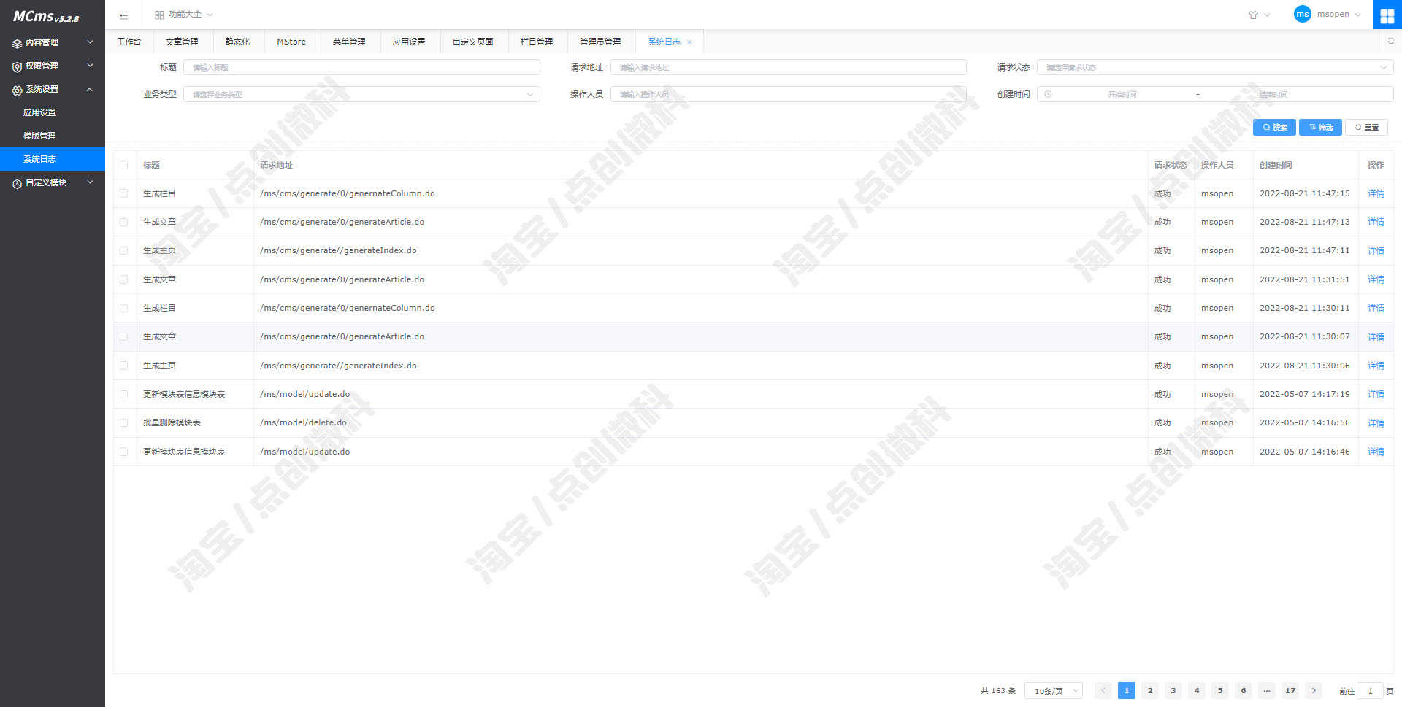Go to page 17
Viewport: 1402px width, 707px height.
[1290, 690]
